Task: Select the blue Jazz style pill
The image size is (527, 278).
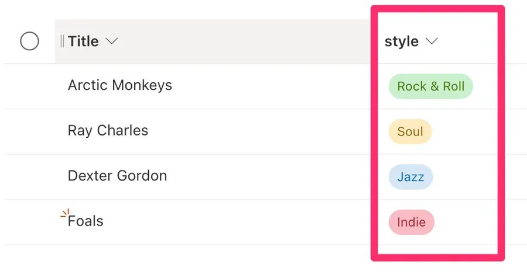Action: (410, 177)
